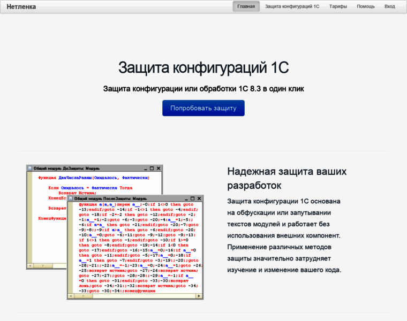Click the paragraph about обфускации
The image size is (407, 321).
pyautogui.click(x=284, y=235)
